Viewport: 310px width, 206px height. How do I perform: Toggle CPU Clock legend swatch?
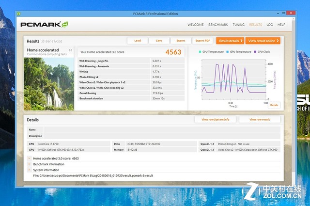click(255, 52)
